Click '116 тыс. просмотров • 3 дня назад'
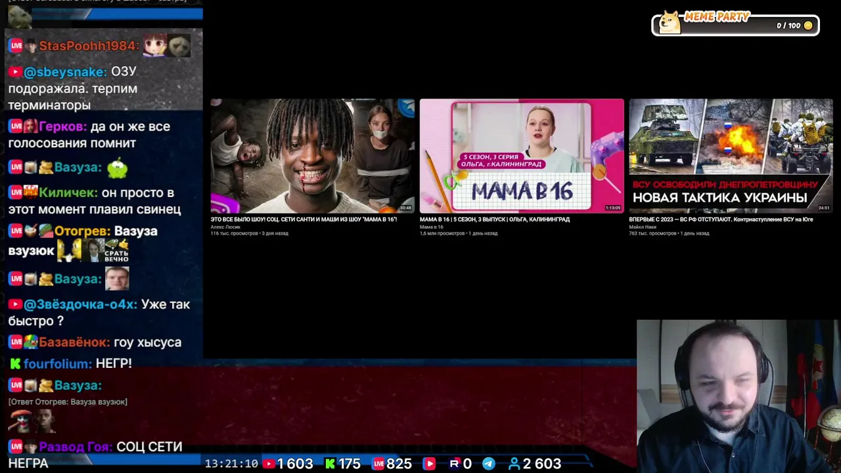841x473 pixels. click(249, 233)
